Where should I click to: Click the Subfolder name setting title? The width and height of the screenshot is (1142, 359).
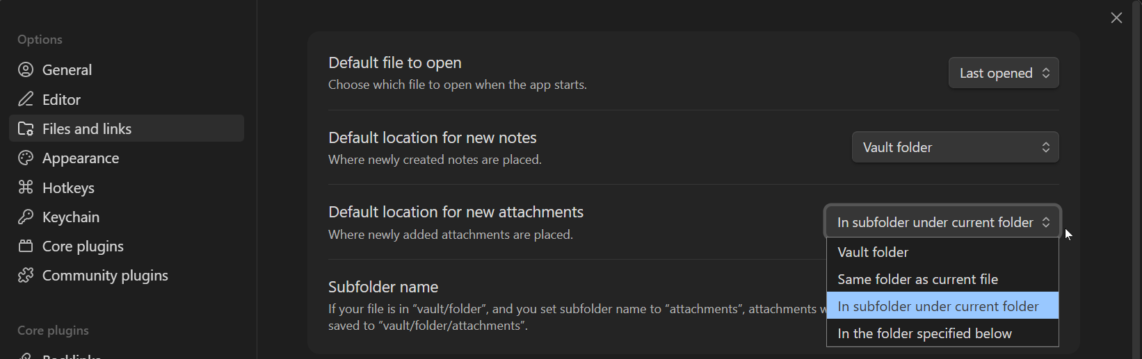coord(383,287)
